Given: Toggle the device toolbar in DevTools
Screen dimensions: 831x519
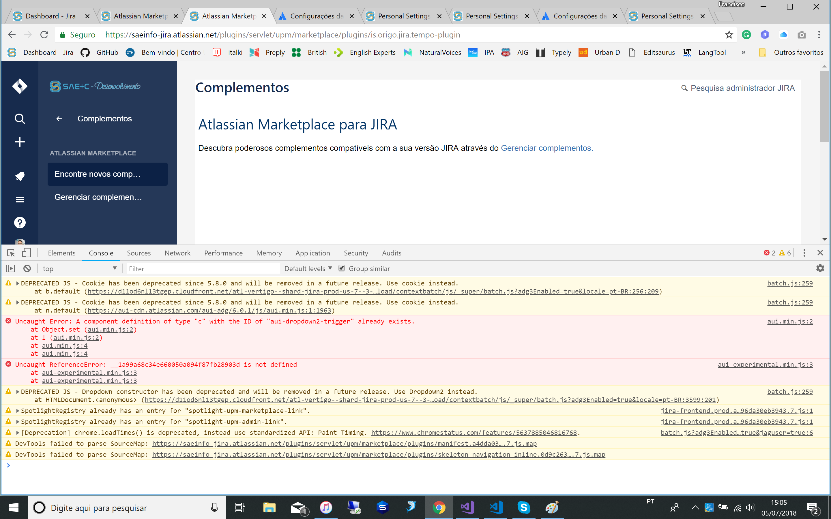Looking at the screenshot, I should click(x=26, y=253).
